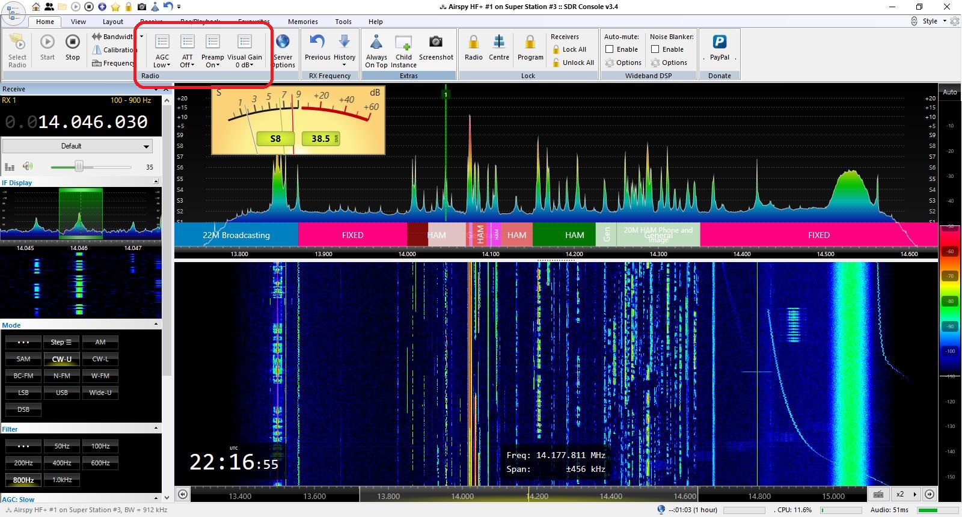Switch to the Memories ribbon tab
The height and width of the screenshot is (517, 962).
click(x=302, y=22)
